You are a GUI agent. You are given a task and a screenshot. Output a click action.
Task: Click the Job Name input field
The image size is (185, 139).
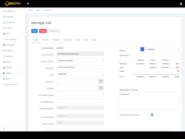(80, 67)
